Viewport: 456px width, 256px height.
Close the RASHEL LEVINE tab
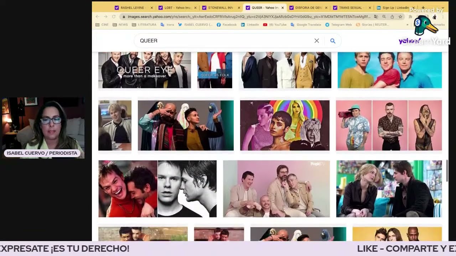(x=152, y=7)
